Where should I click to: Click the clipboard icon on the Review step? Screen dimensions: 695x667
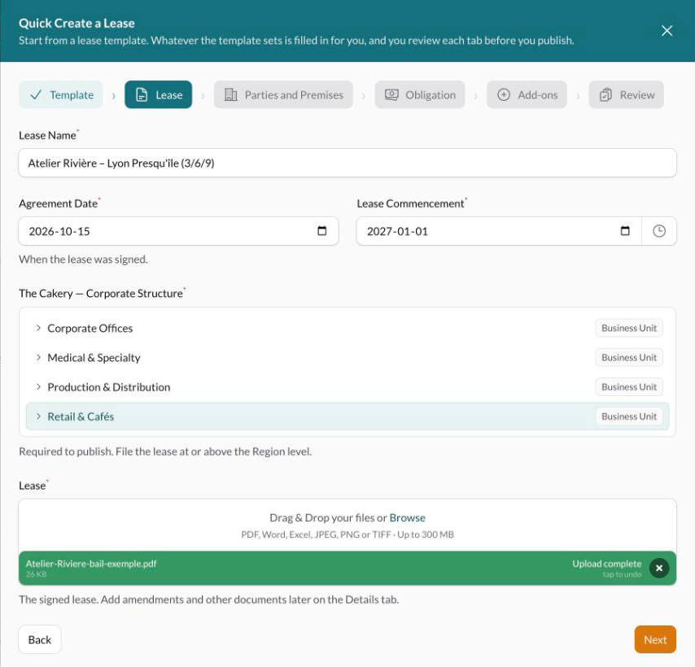coord(605,95)
